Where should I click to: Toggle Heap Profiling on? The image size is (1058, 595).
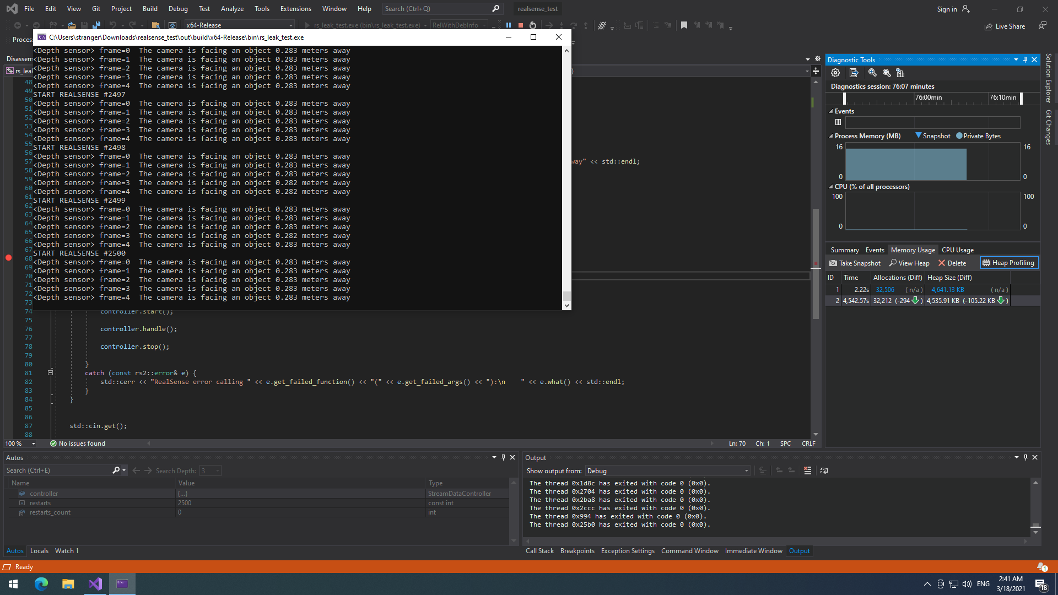point(1009,263)
